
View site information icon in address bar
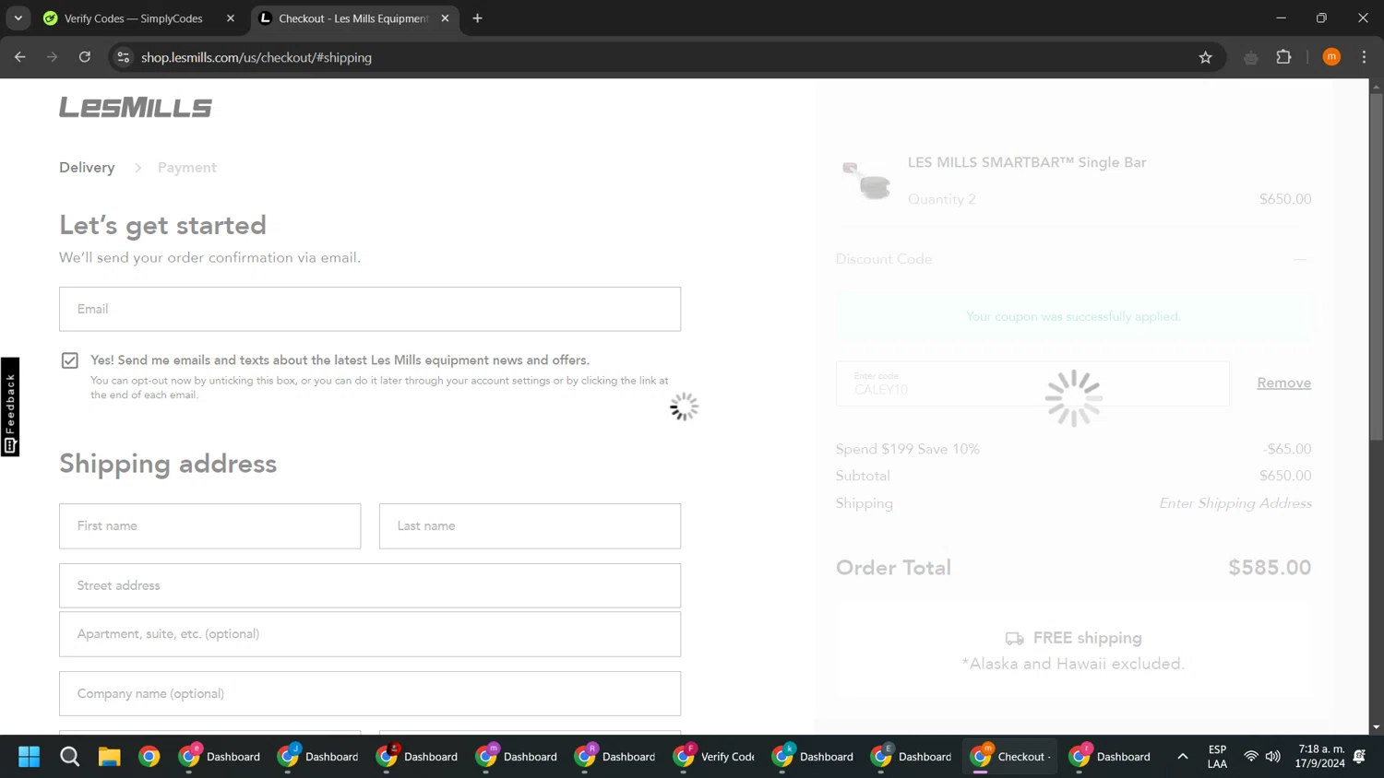[x=123, y=57]
